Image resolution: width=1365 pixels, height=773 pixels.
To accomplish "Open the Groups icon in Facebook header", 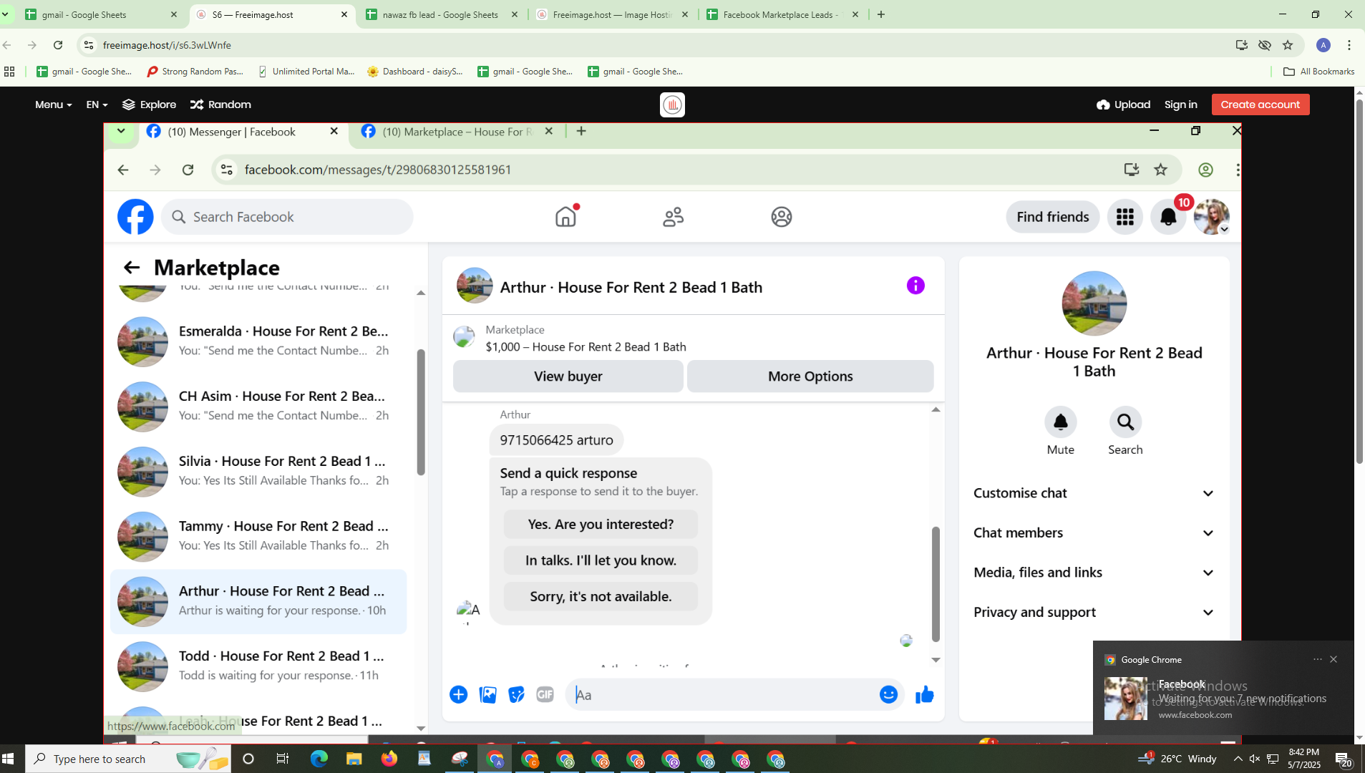I will pos(781,217).
